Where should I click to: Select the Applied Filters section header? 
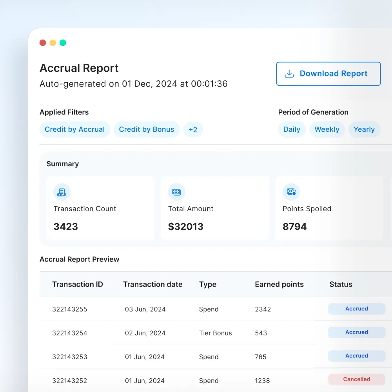tap(64, 112)
